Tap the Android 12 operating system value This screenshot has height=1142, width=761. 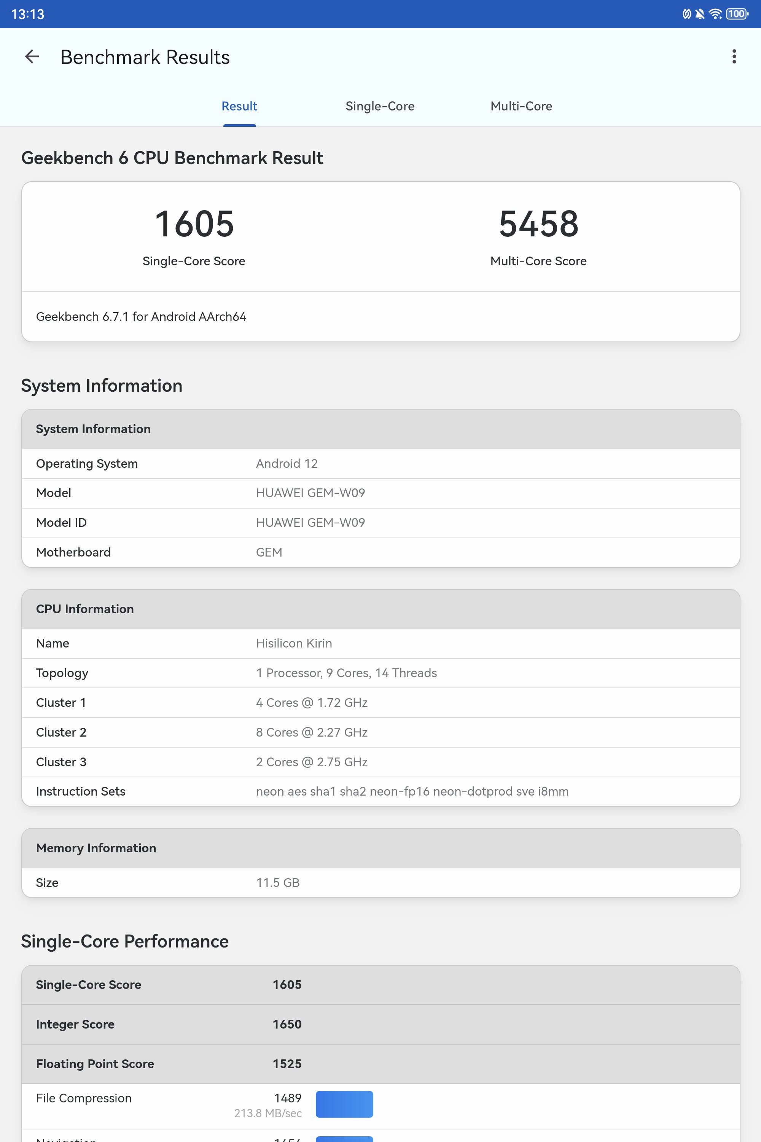[287, 464]
